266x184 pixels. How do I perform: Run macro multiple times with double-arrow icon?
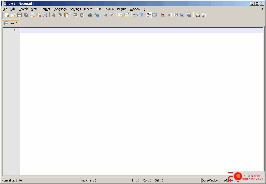point(182,15)
